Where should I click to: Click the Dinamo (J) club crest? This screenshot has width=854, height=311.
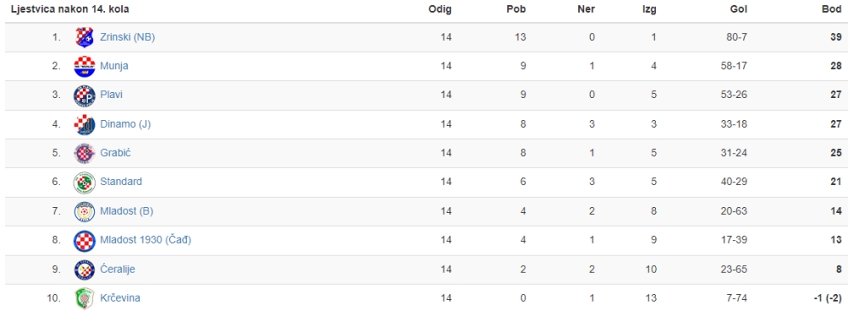[x=85, y=124]
